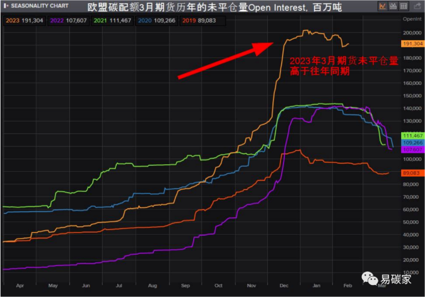
Task: Click the orange 191,304 value tag
Action: pos(411,43)
